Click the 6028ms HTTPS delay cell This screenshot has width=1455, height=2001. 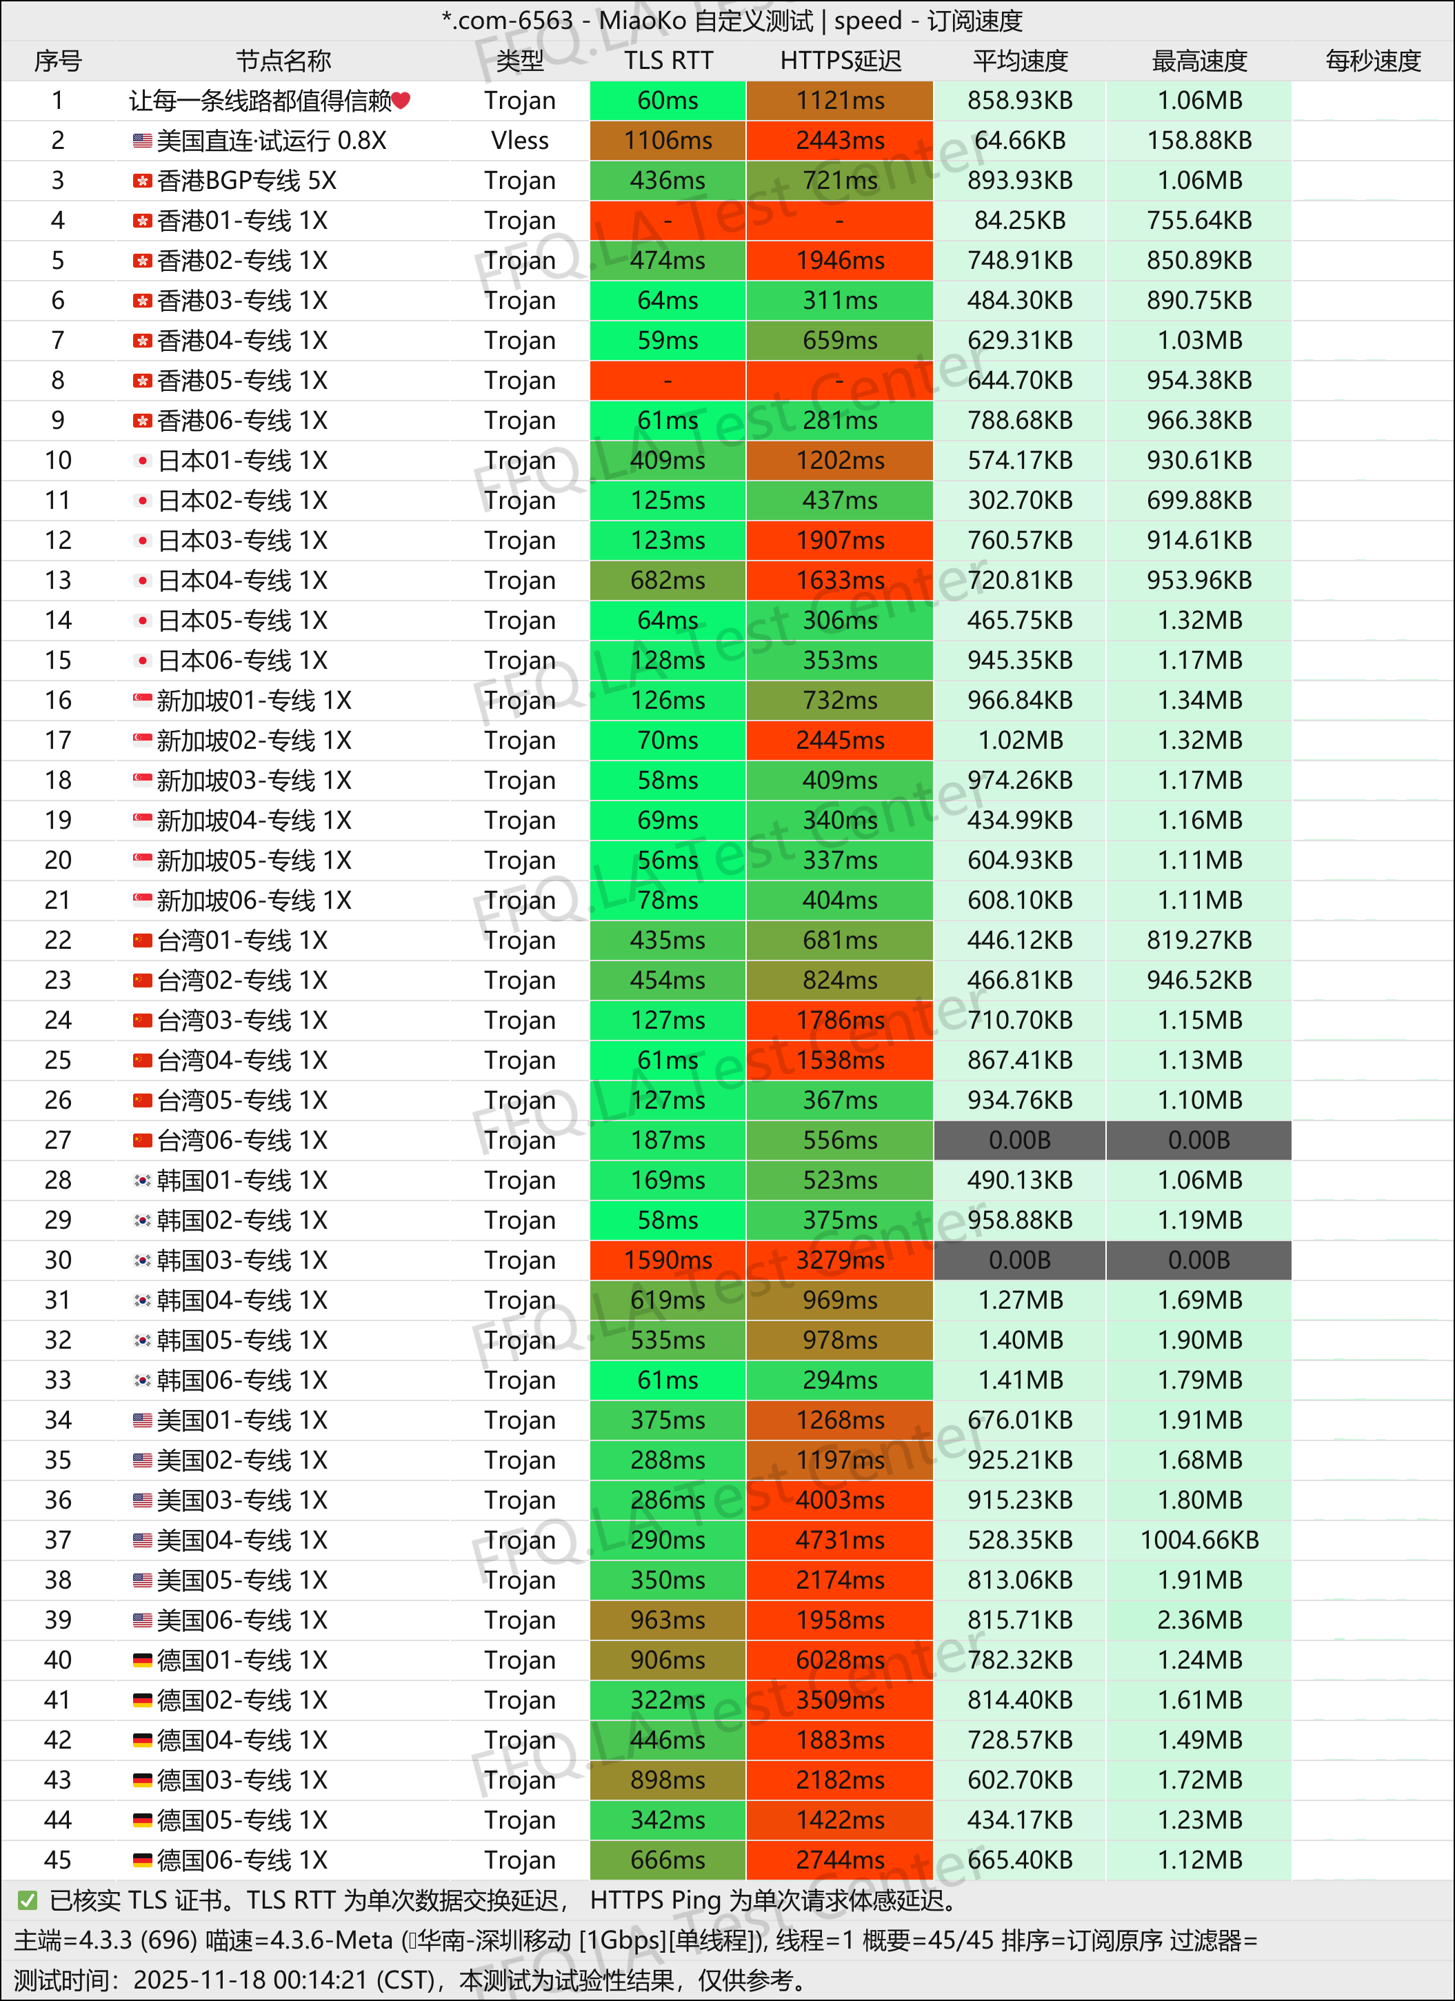point(840,1660)
